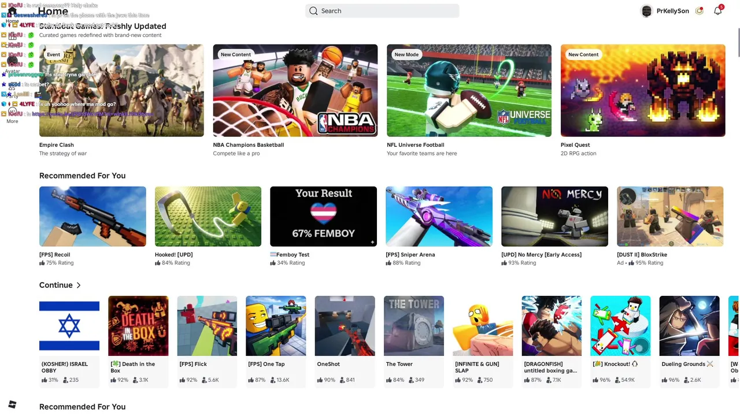Open the Hooked! [UPD] game tile
The image size is (740, 416).
[208, 226]
